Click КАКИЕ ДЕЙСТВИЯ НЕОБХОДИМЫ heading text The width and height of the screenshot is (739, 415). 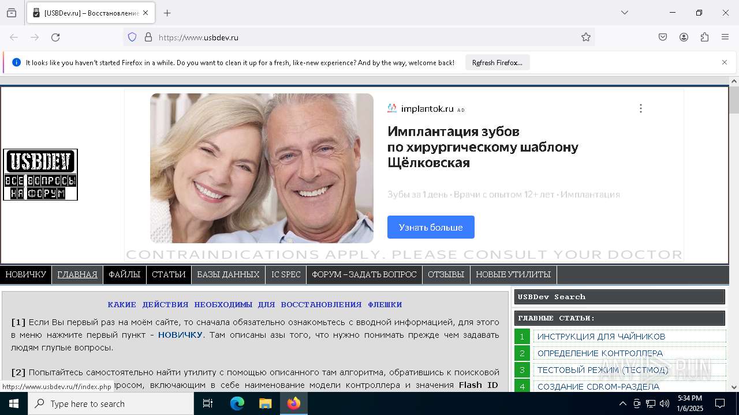pos(255,304)
